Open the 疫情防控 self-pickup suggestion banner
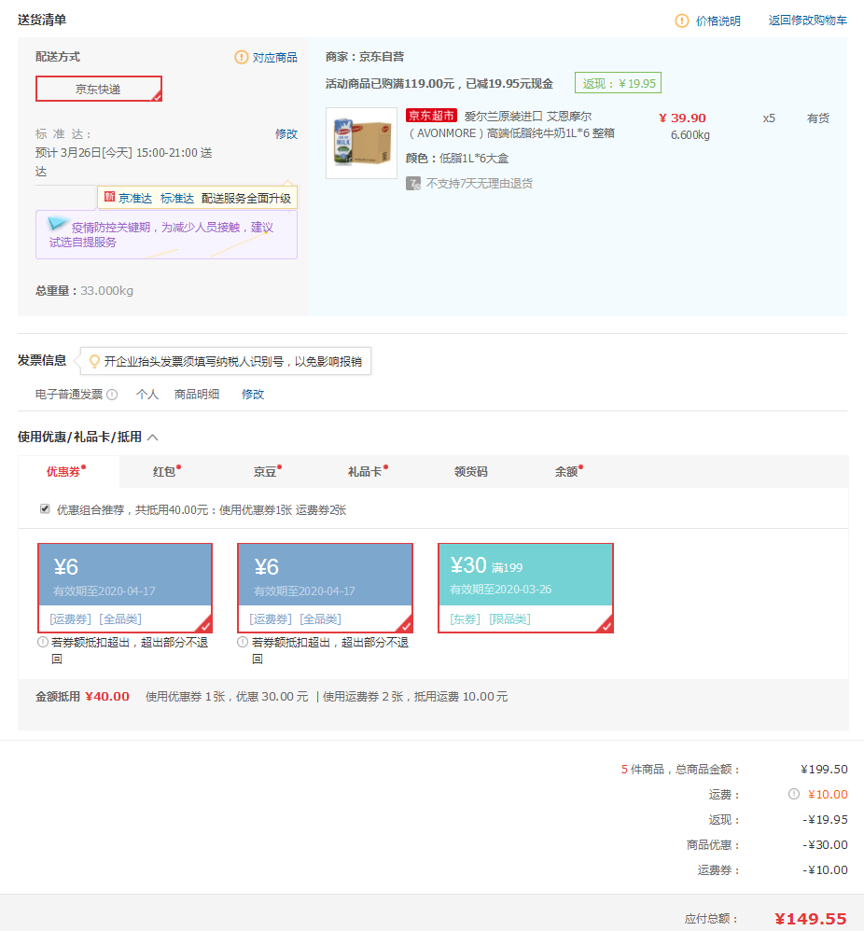The image size is (864, 931). (166, 234)
